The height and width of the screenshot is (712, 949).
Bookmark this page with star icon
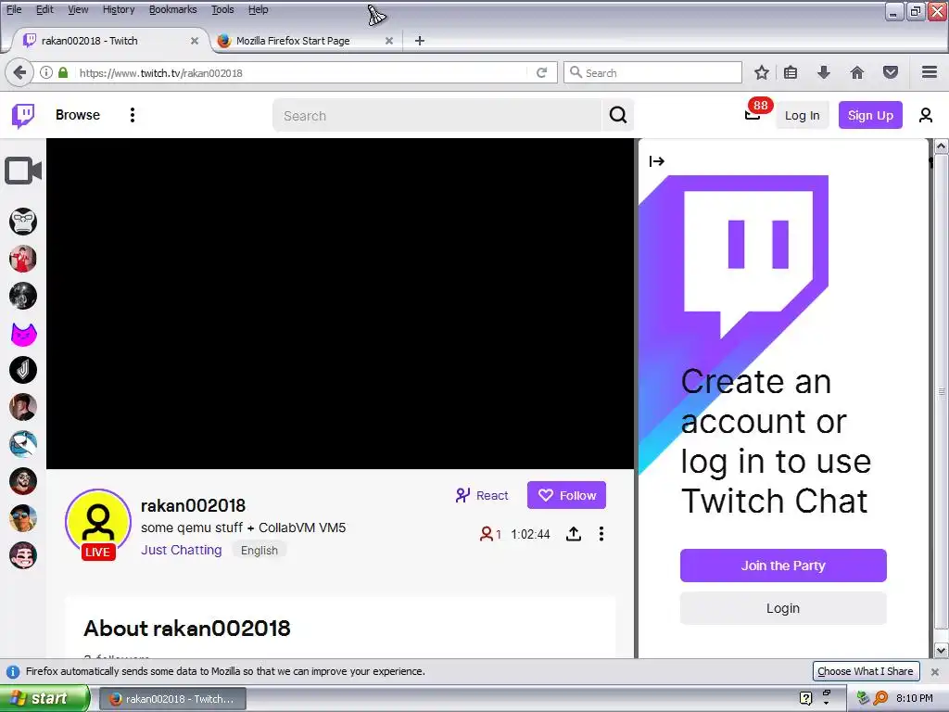[x=762, y=72]
